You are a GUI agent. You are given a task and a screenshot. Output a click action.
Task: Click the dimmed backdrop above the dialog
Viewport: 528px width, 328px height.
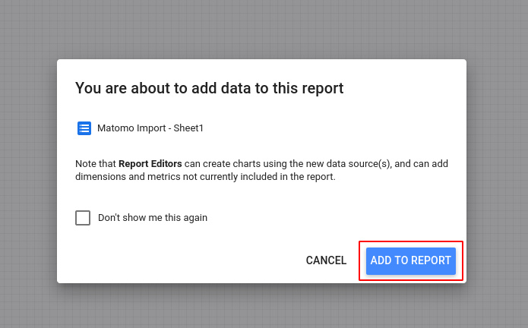tap(264, 29)
